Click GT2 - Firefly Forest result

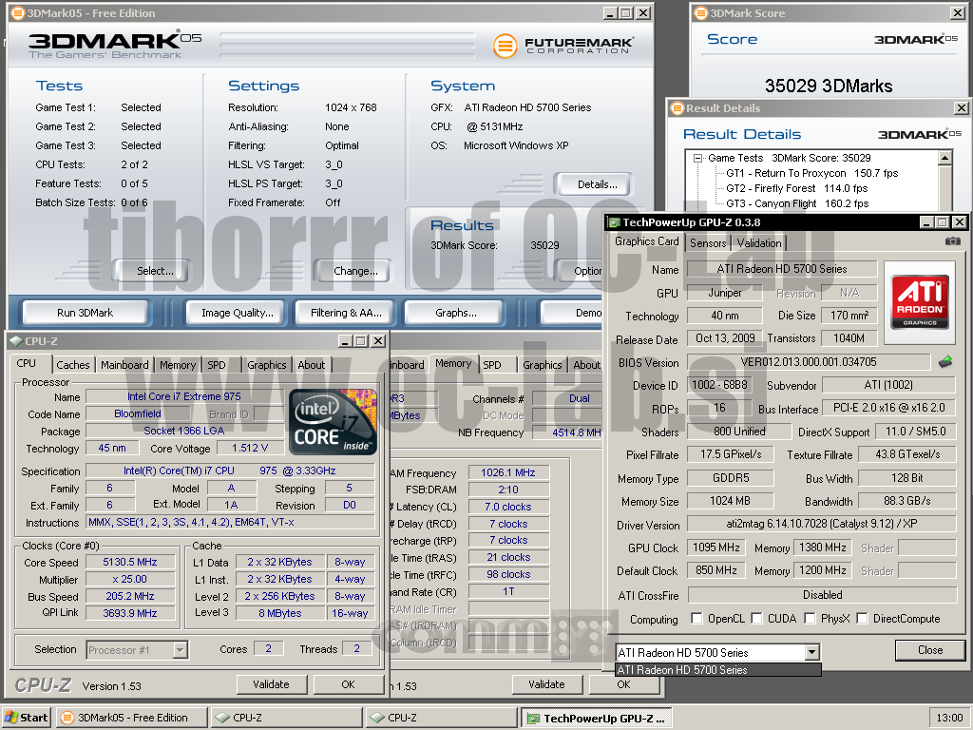[x=797, y=188]
